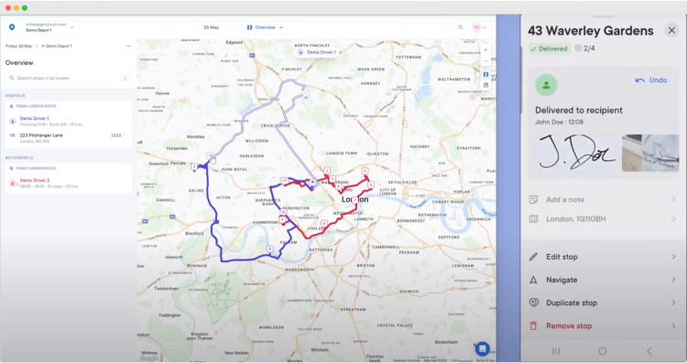Click the 26 May date button
687x363 pixels.
[212, 27]
